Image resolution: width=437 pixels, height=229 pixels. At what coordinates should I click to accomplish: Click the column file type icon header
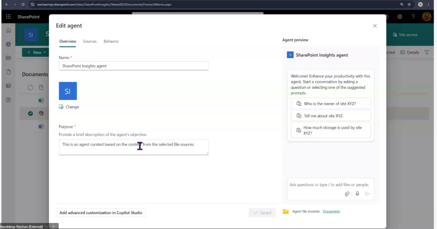[x=41, y=87]
